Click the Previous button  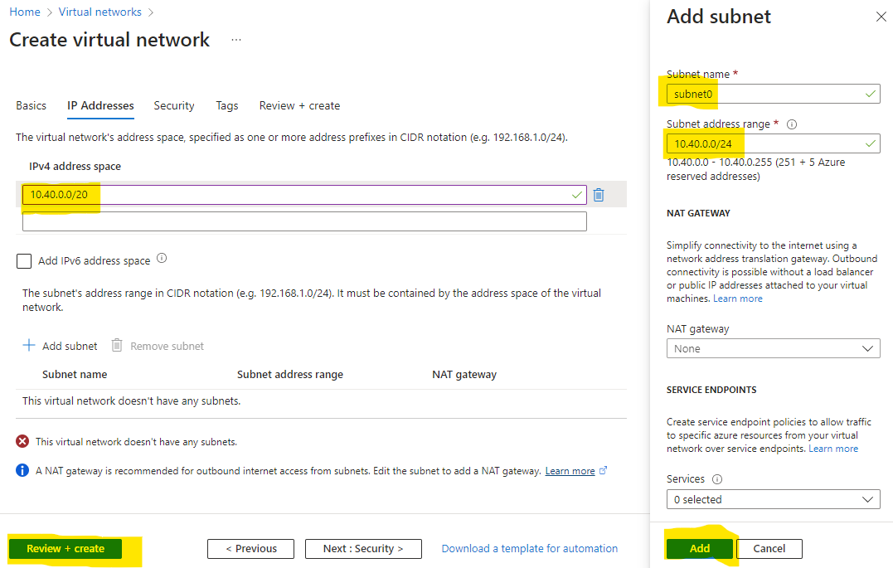tap(250, 549)
